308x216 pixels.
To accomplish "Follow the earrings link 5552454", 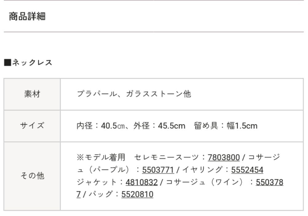I will tap(247, 170).
